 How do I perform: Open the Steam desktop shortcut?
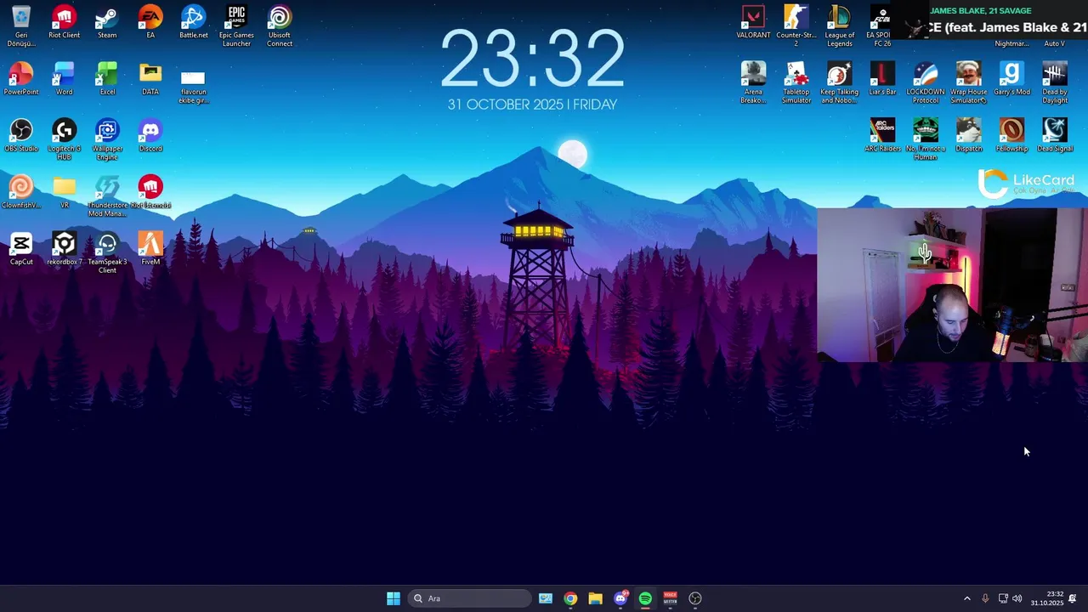click(x=107, y=23)
